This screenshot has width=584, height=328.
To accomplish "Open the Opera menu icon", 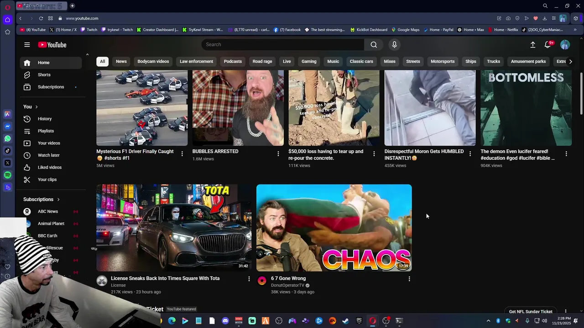I will pos(7,7).
